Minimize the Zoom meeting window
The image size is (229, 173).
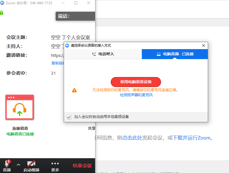point(63,3)
